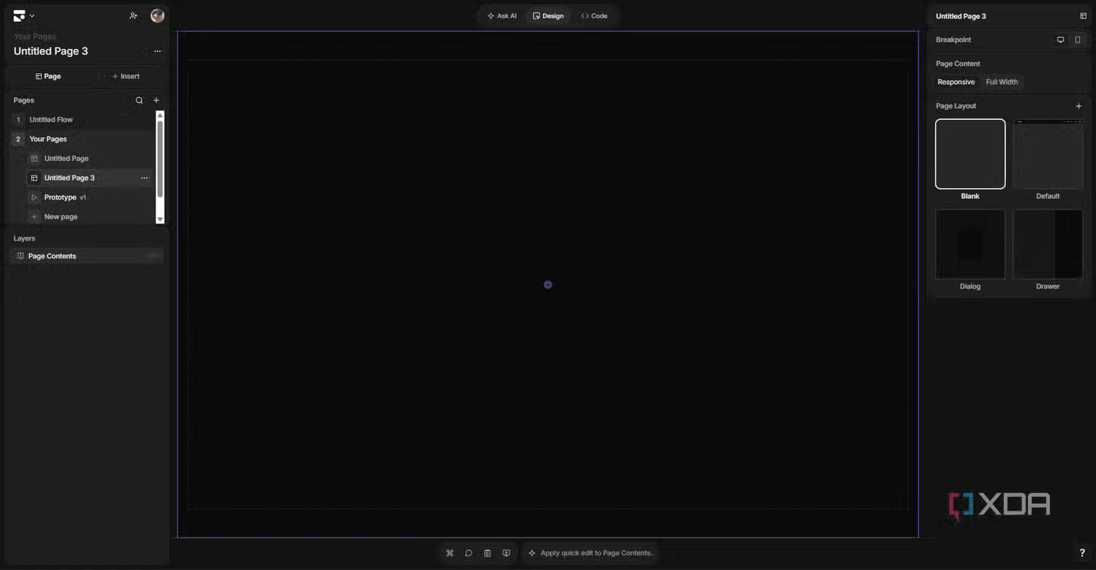The height and width of the screenshot is (570, 1096).
Task: Add a page layout with the plus icon
Action: (1078, 106)
